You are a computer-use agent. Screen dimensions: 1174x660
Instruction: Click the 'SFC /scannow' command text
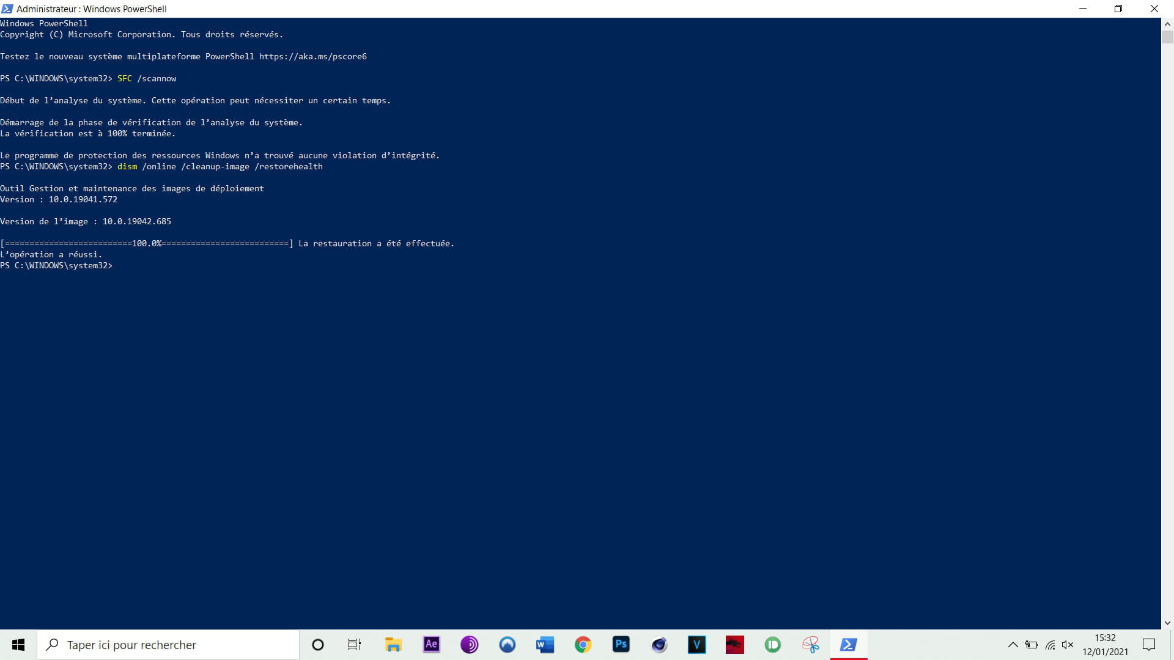coord(147,78)
